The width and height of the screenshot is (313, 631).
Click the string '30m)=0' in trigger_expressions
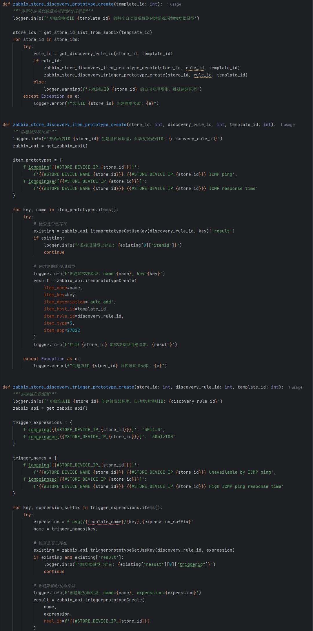point(152,430)
